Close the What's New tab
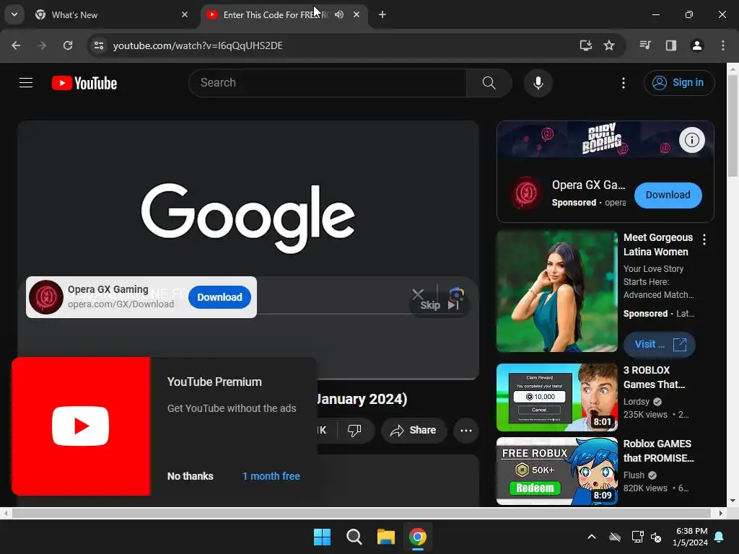 coord(185,14)
